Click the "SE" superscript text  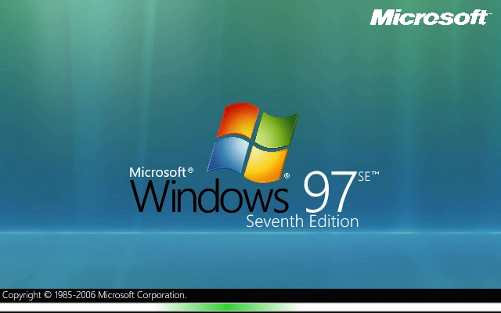coord(364,176)
